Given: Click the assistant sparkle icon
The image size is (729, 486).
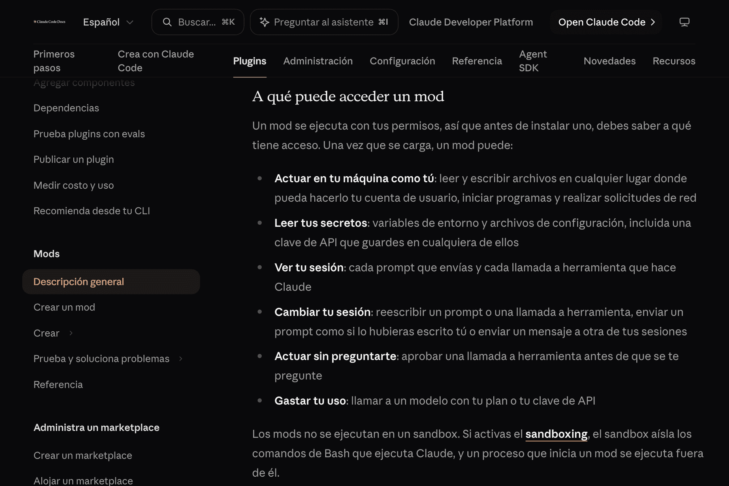Looking at the screenshot, I should pos(264,22).
